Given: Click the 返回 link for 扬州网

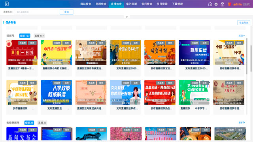Looking at the screenshot, I should click(x=242, y=35).
